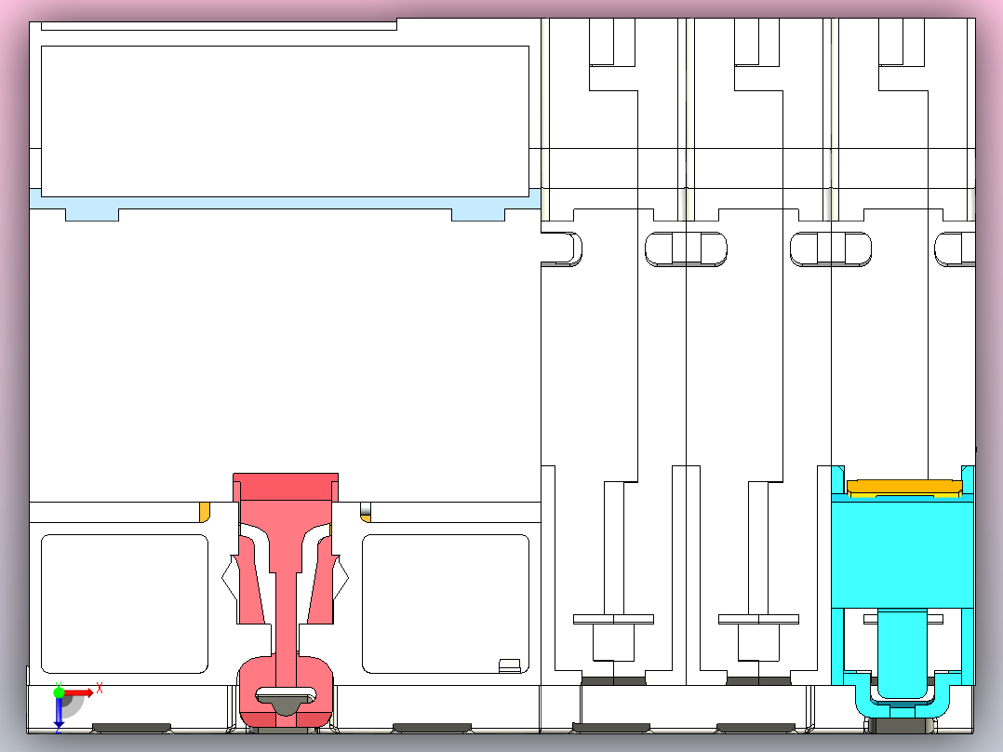Click the red X axis arrow on triad
The image size is (1003, 752).
pyautogui.click(x=79, y=692)
